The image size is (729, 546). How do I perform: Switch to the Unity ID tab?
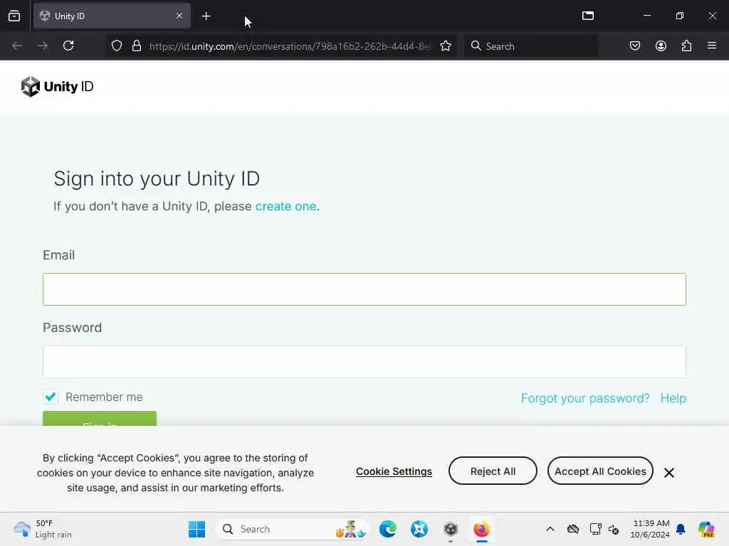click(112, 16)
